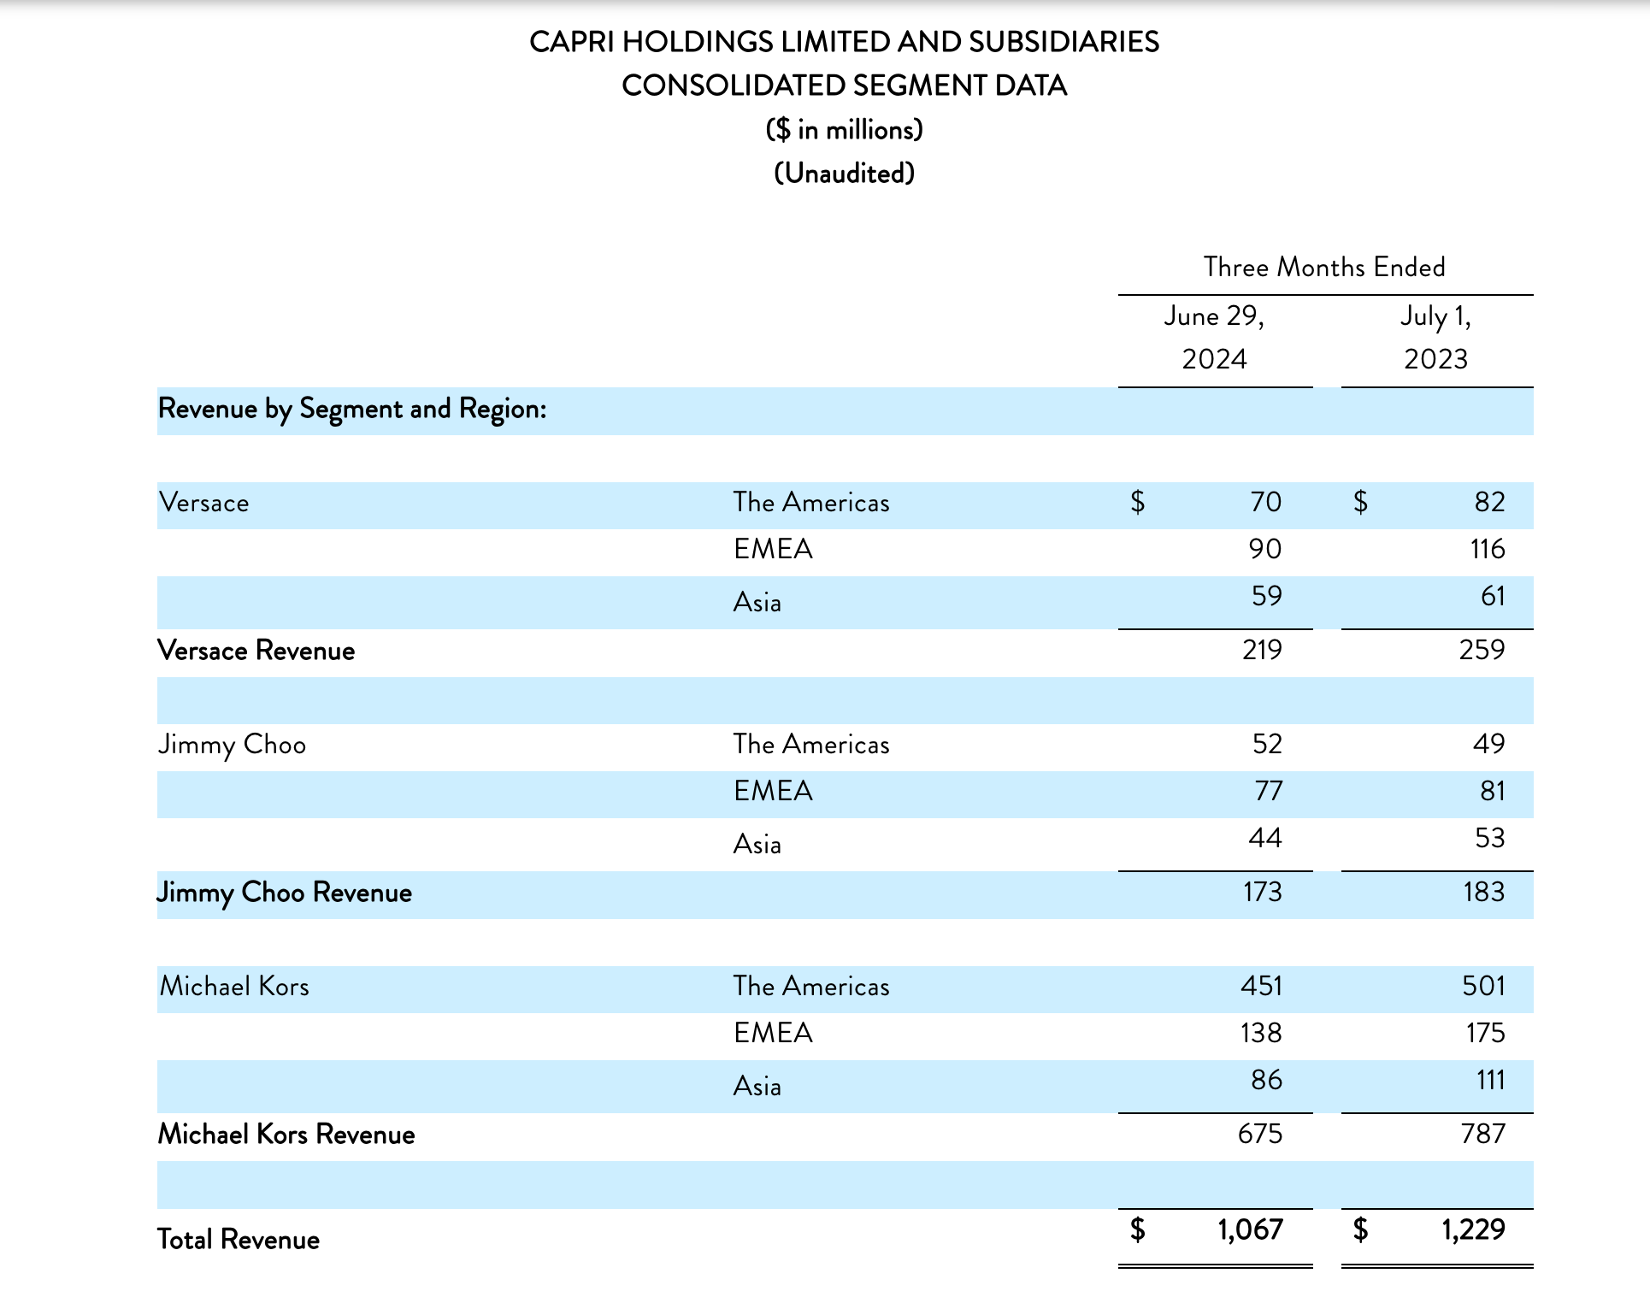Click Jimmy Choo Americas 2023 value 49
The image size is (1650, 1303).
(x=1488, y=744)
